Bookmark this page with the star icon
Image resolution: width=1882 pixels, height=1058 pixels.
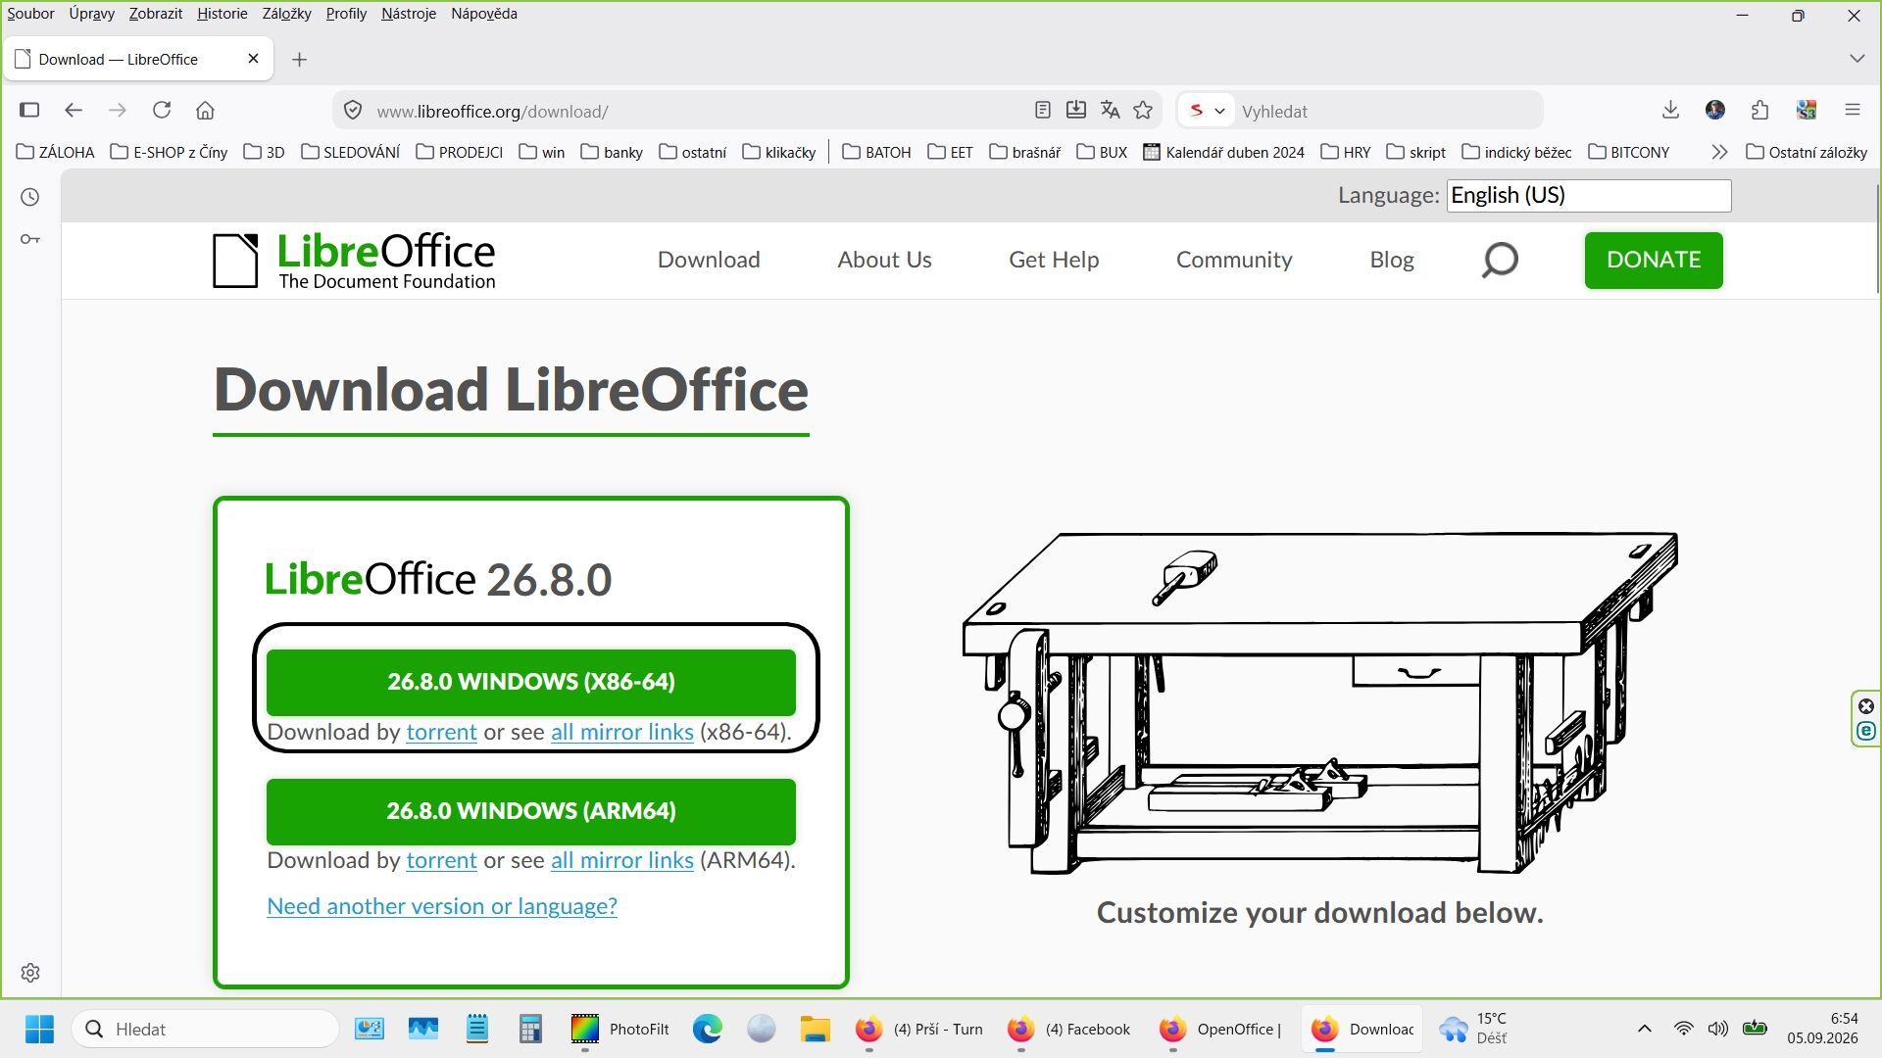click(x=1143, y=111)
